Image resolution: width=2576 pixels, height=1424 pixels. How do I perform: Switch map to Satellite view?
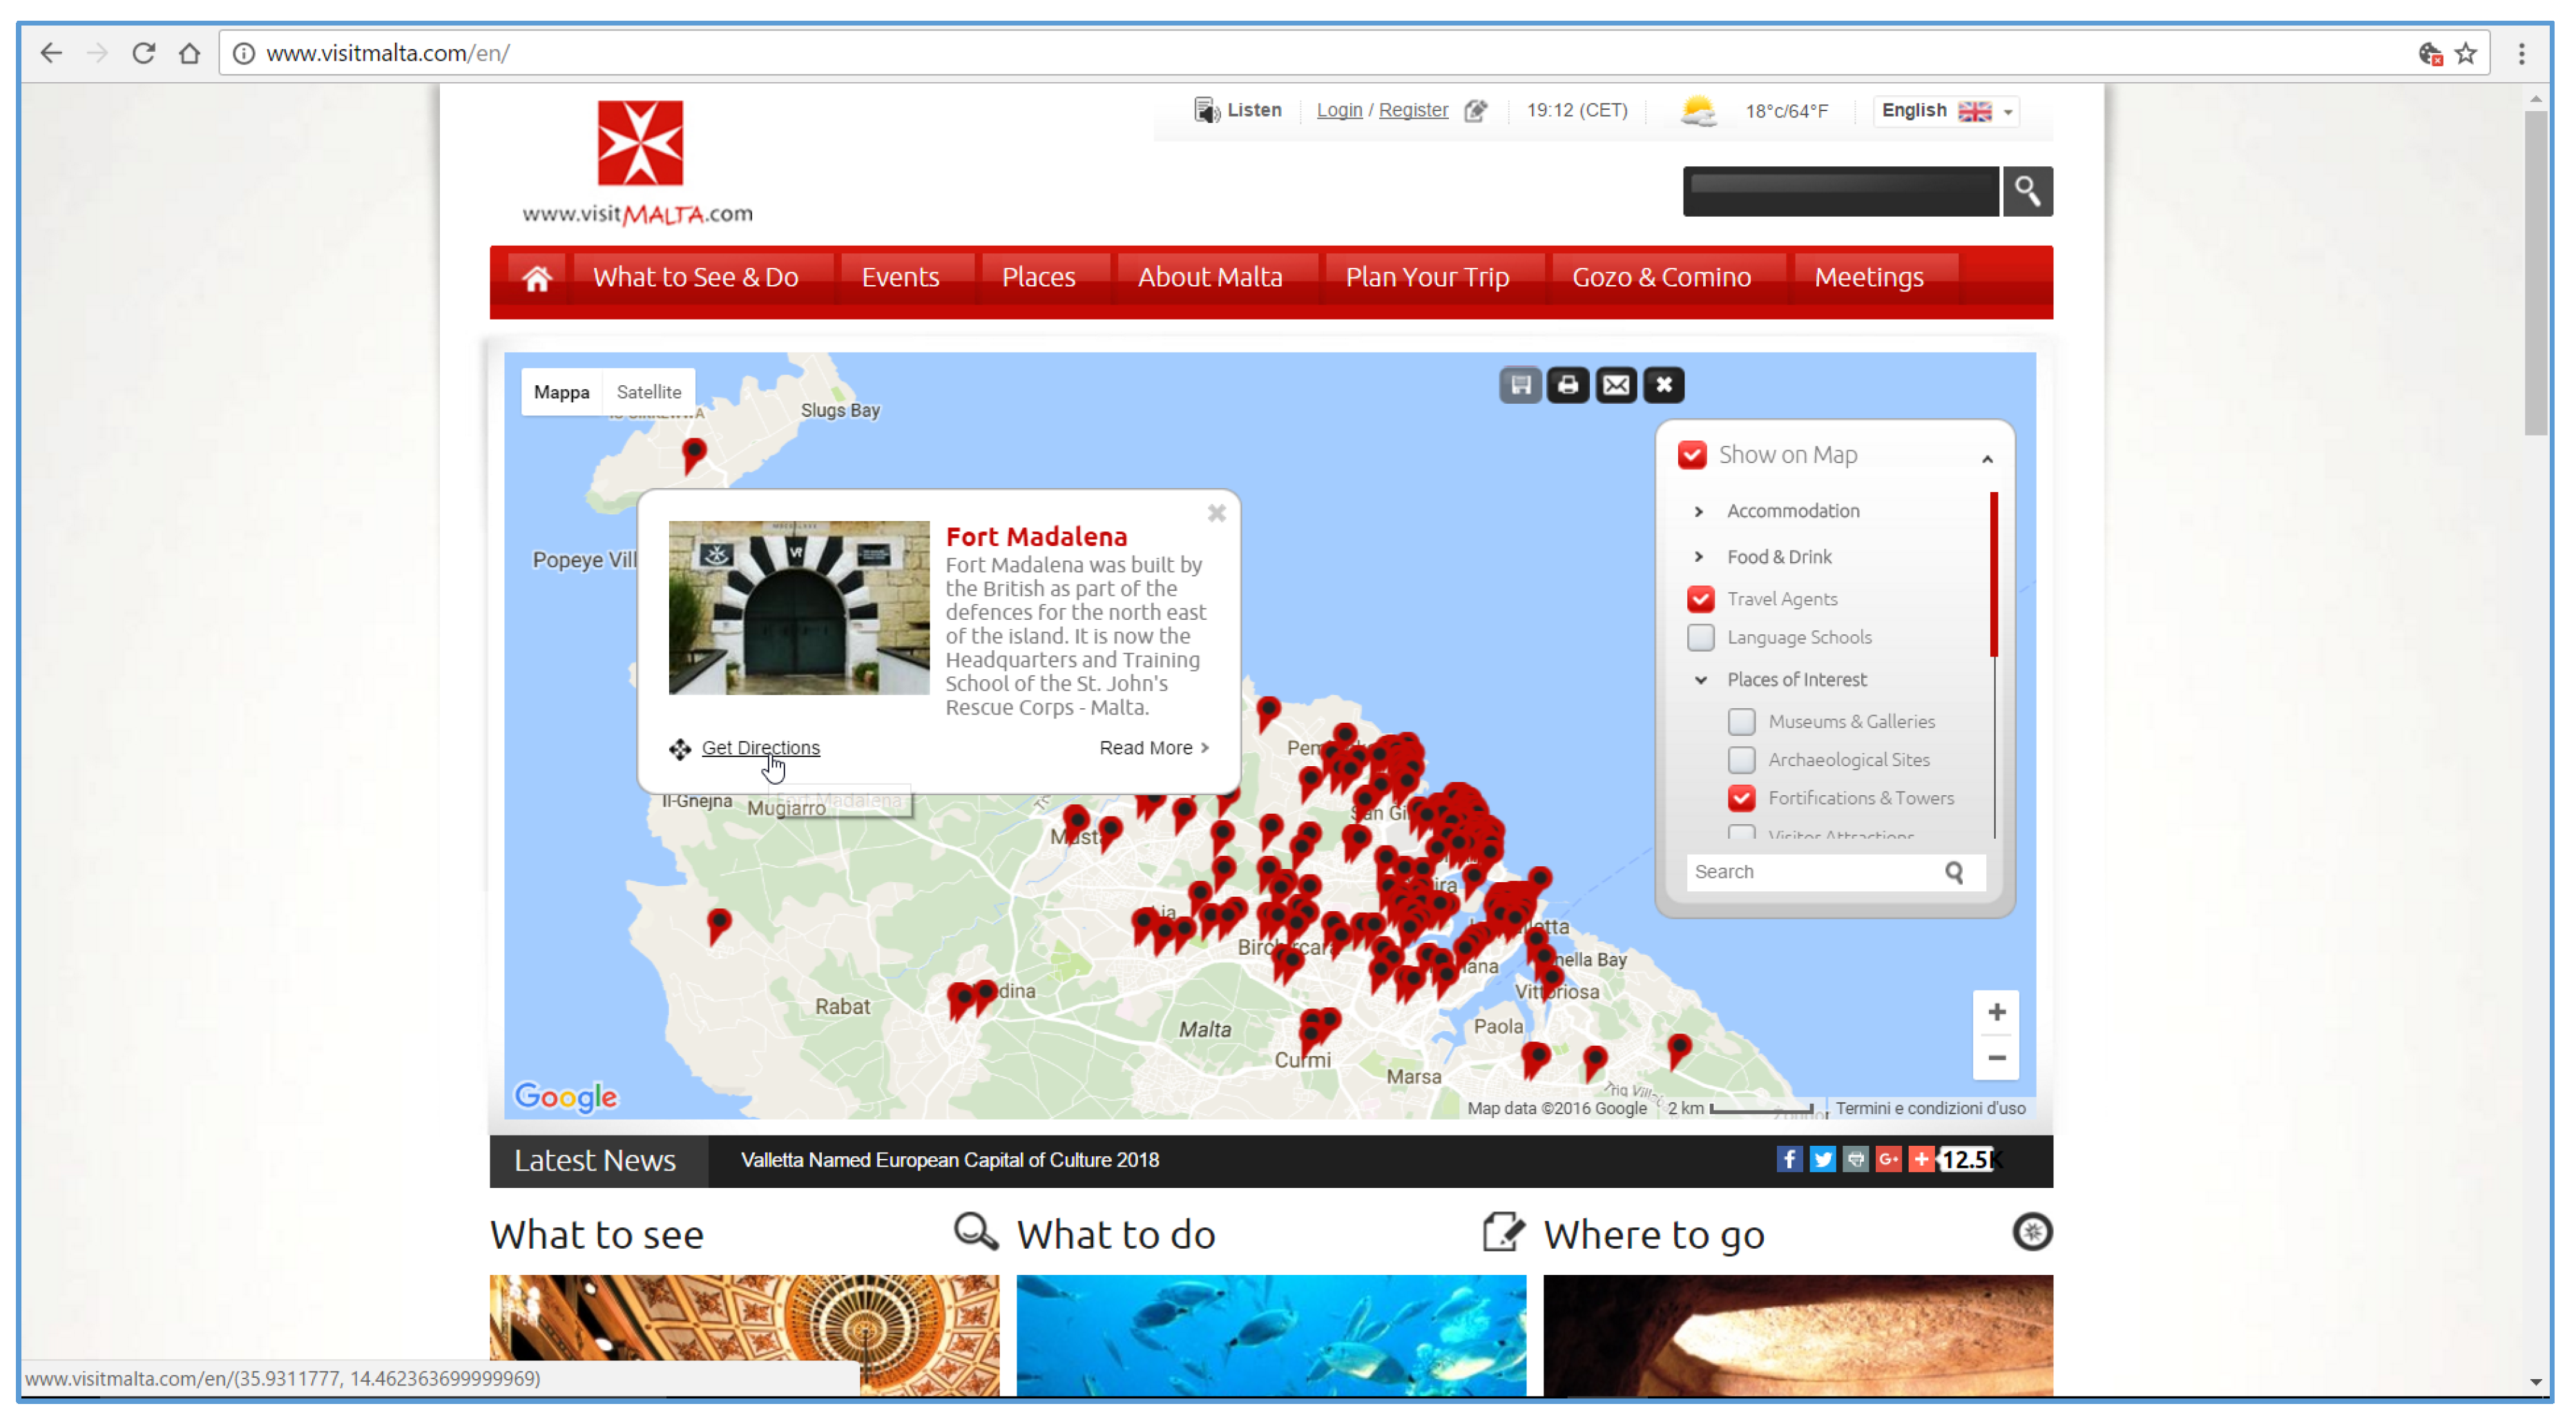point(648,392)
